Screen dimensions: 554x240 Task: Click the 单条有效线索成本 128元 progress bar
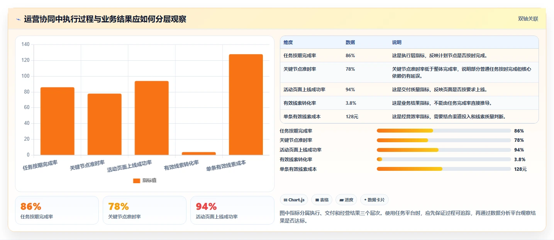point(444,169)
